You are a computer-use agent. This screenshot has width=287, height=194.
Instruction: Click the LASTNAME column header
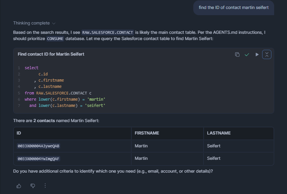pyautogui.click(x=219, y=133)
